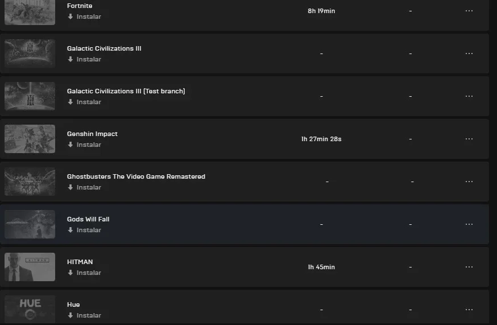This screenshot has width=497, height=325.
Task: Select the Ghostbusters The Video Game Remastered title
Action: (136, 176)
